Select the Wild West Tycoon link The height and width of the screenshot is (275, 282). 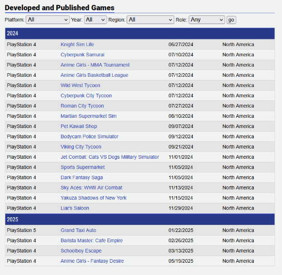[x=80, y=86]
